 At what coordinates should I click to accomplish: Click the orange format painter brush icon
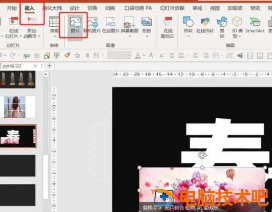coord(67,55)
